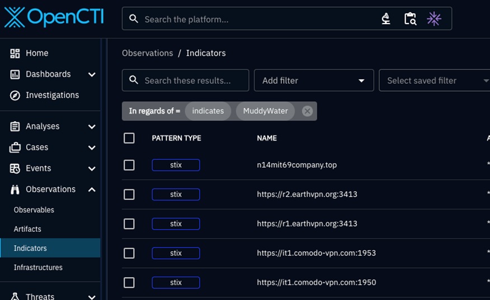Open Investigations in sidebar

coord(52,95)
